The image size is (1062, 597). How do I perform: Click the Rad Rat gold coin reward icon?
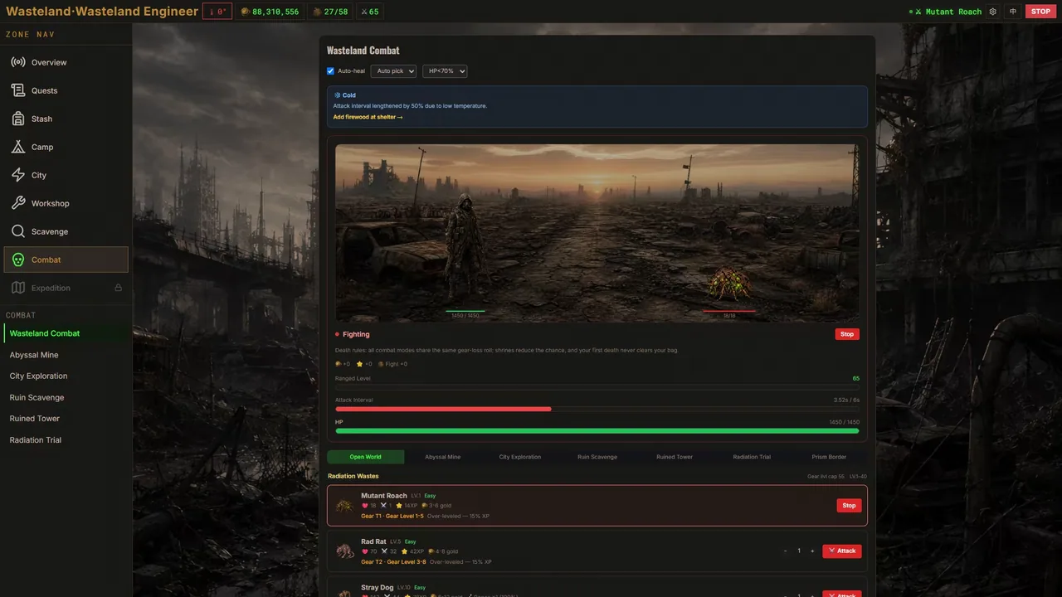click(431, 551)
